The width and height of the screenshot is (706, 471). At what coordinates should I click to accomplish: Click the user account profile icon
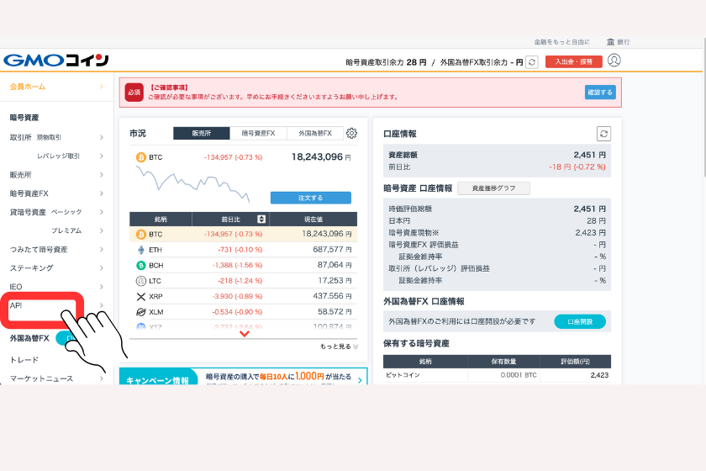click(614, 61)
